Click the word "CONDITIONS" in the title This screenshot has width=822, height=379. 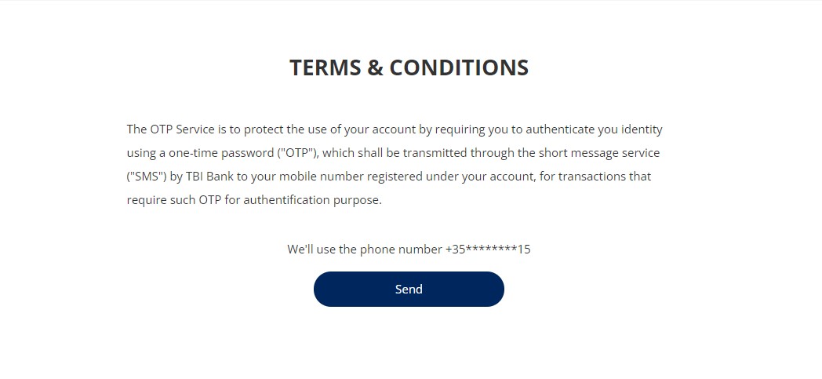(459, 67)
